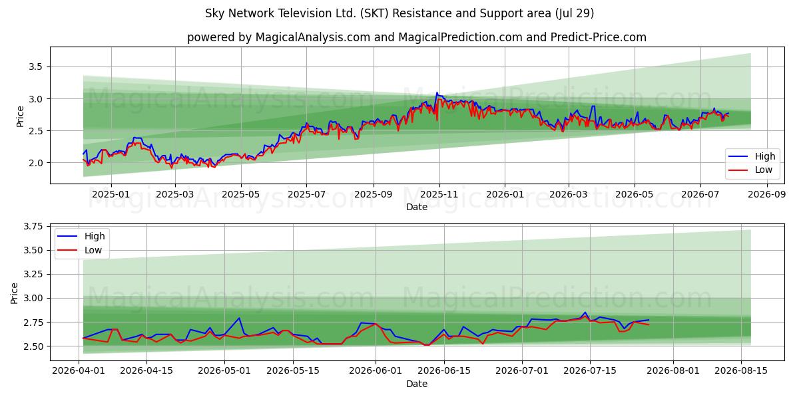Click the 2025-05 tick label
The image size is (799, 399).
[x=240, y=194]
